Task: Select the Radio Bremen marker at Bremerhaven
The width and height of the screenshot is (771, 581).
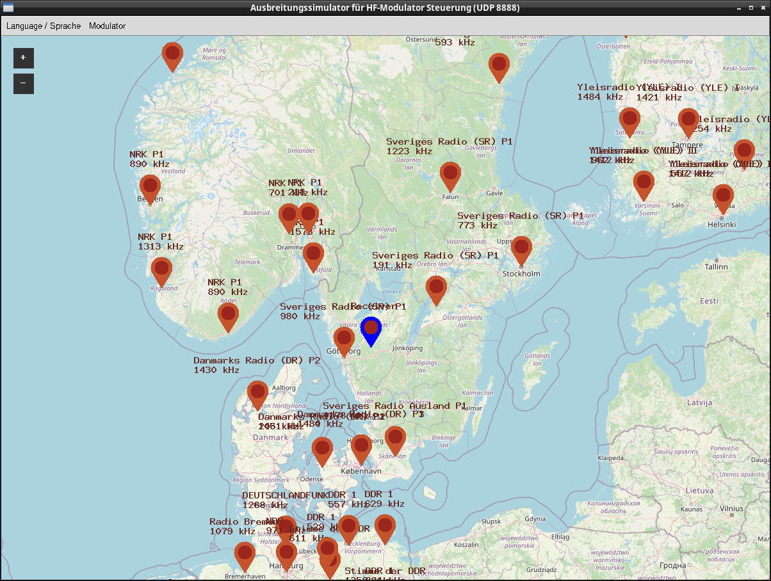Action: pos(245,557)
